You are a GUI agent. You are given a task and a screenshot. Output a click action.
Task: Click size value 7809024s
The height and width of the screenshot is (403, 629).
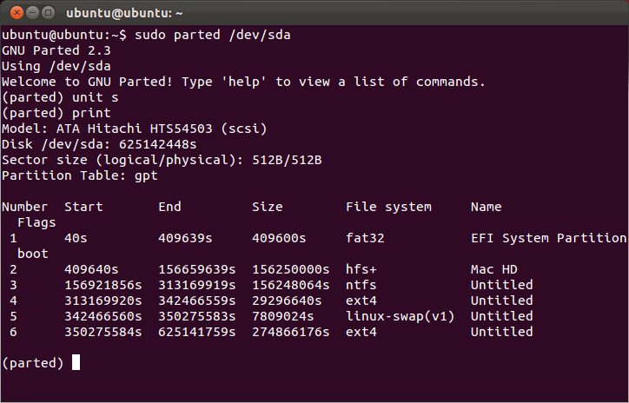tap(283, 316)
